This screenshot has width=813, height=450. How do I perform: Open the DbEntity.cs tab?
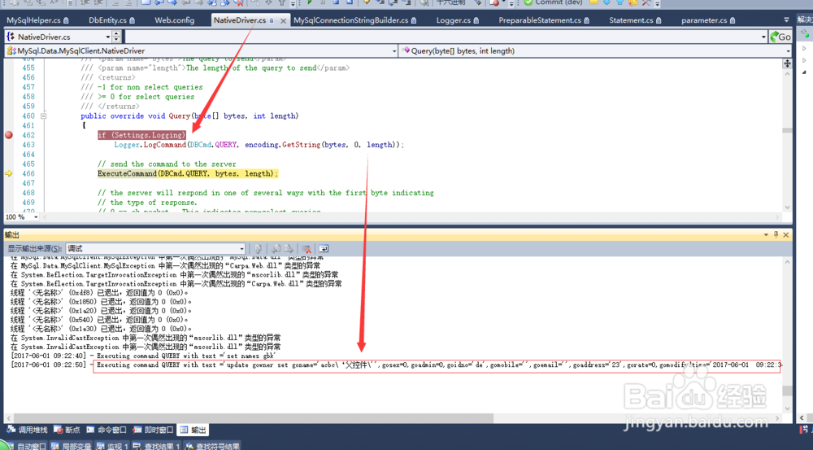pos(111,20)
